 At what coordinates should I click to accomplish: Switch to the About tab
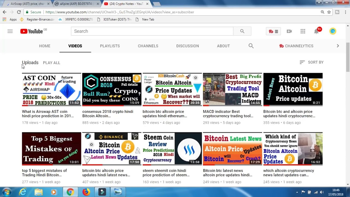(x=223, y=46)
